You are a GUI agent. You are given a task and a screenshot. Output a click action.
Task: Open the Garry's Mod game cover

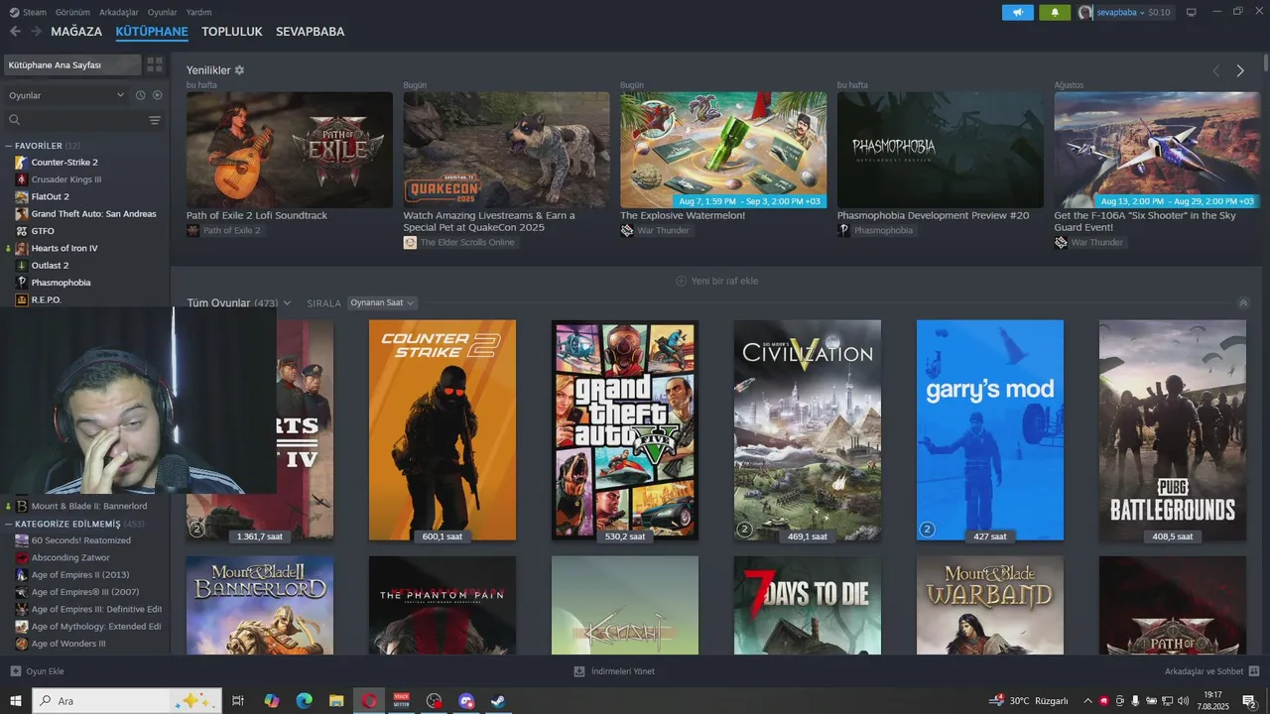(990, 430)
